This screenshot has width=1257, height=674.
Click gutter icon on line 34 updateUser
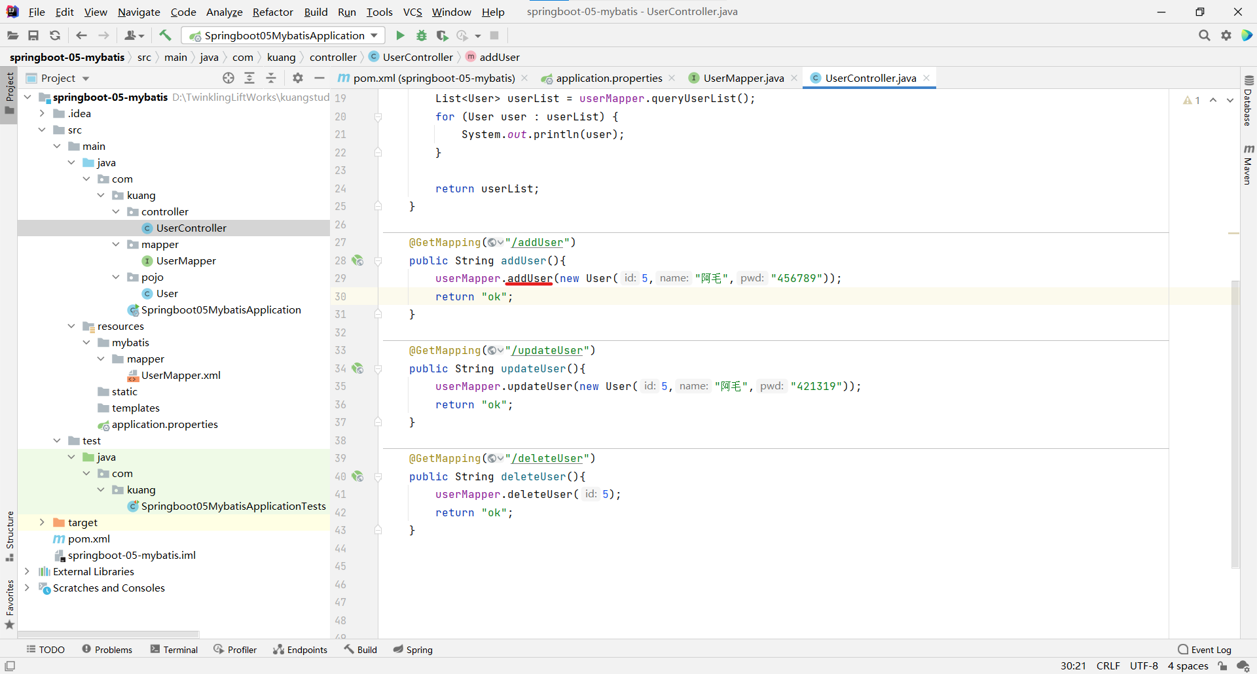(357, 368)
